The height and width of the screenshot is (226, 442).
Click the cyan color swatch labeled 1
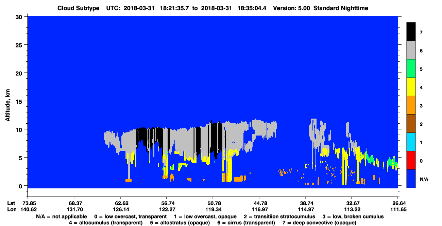[x=411, y=142]
